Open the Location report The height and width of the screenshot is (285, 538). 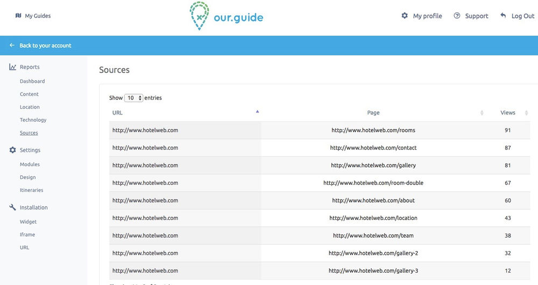pos(30,107)
